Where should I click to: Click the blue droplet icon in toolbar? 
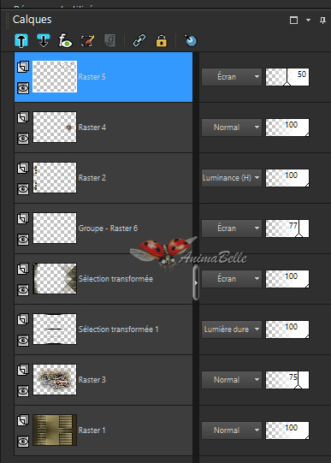coord(191,40)
